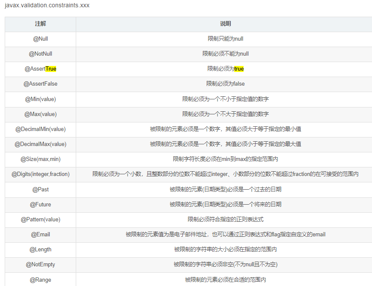Image resolution: width=372 pixels, height=286 pixels.
Task: Click the @Length annotation cell
Action: [40, 250]
